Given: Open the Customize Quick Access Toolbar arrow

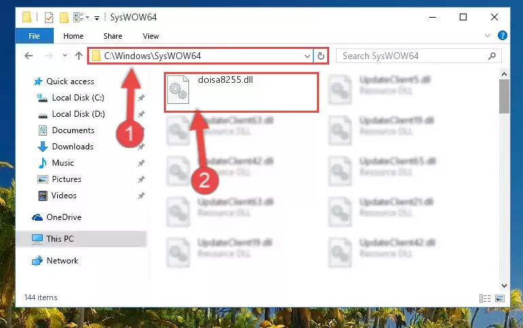Looking at the screenshot, I should (x=97, y=18).
